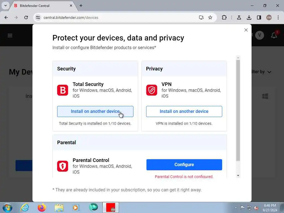Click the Parental Control icon
The width and height of the screenshot is (284, 213).
pyautogui.click(x=62, y=166)
